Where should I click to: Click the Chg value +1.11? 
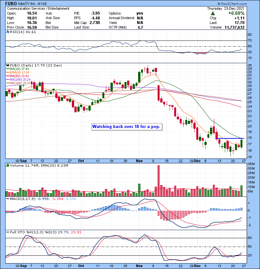[239, 18]
